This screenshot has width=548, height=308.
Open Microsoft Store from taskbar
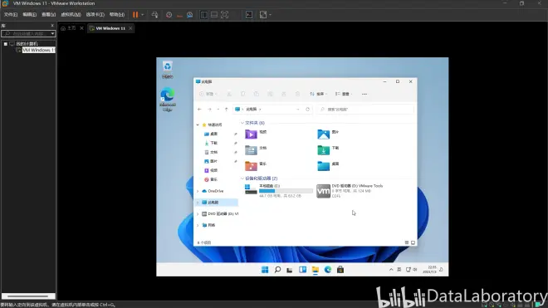(340, 270)
